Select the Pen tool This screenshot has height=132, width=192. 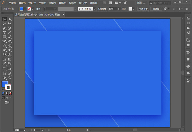coord(4,28)
